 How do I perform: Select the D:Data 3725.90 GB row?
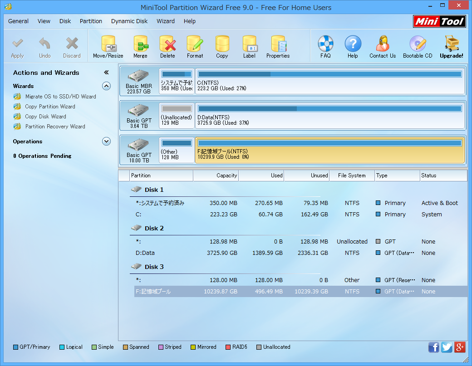coord(301,253)
